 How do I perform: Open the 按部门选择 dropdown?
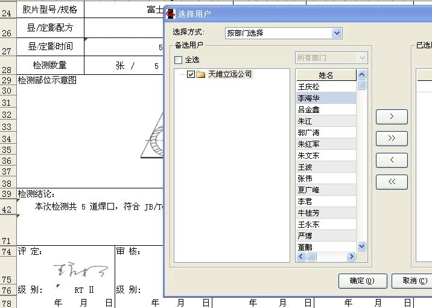337,33
